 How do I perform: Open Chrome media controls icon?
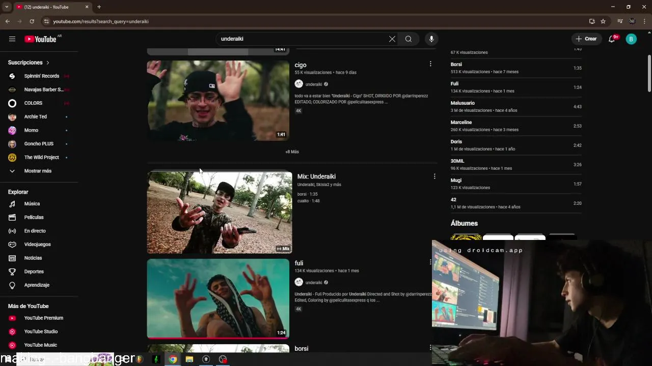(x=620, y=21)
